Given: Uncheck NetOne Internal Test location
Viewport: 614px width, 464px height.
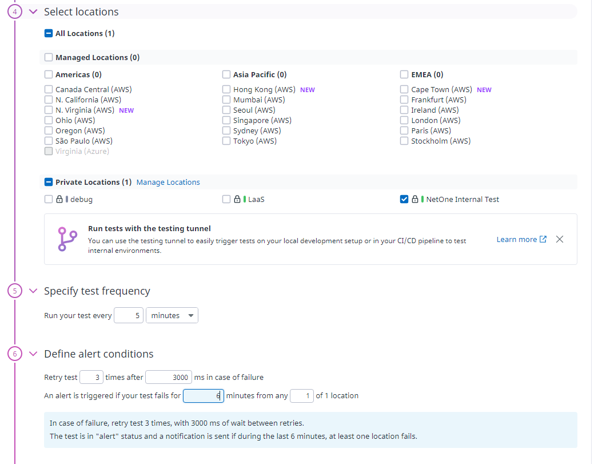Looking at the screenshot, I should (404, 199).
